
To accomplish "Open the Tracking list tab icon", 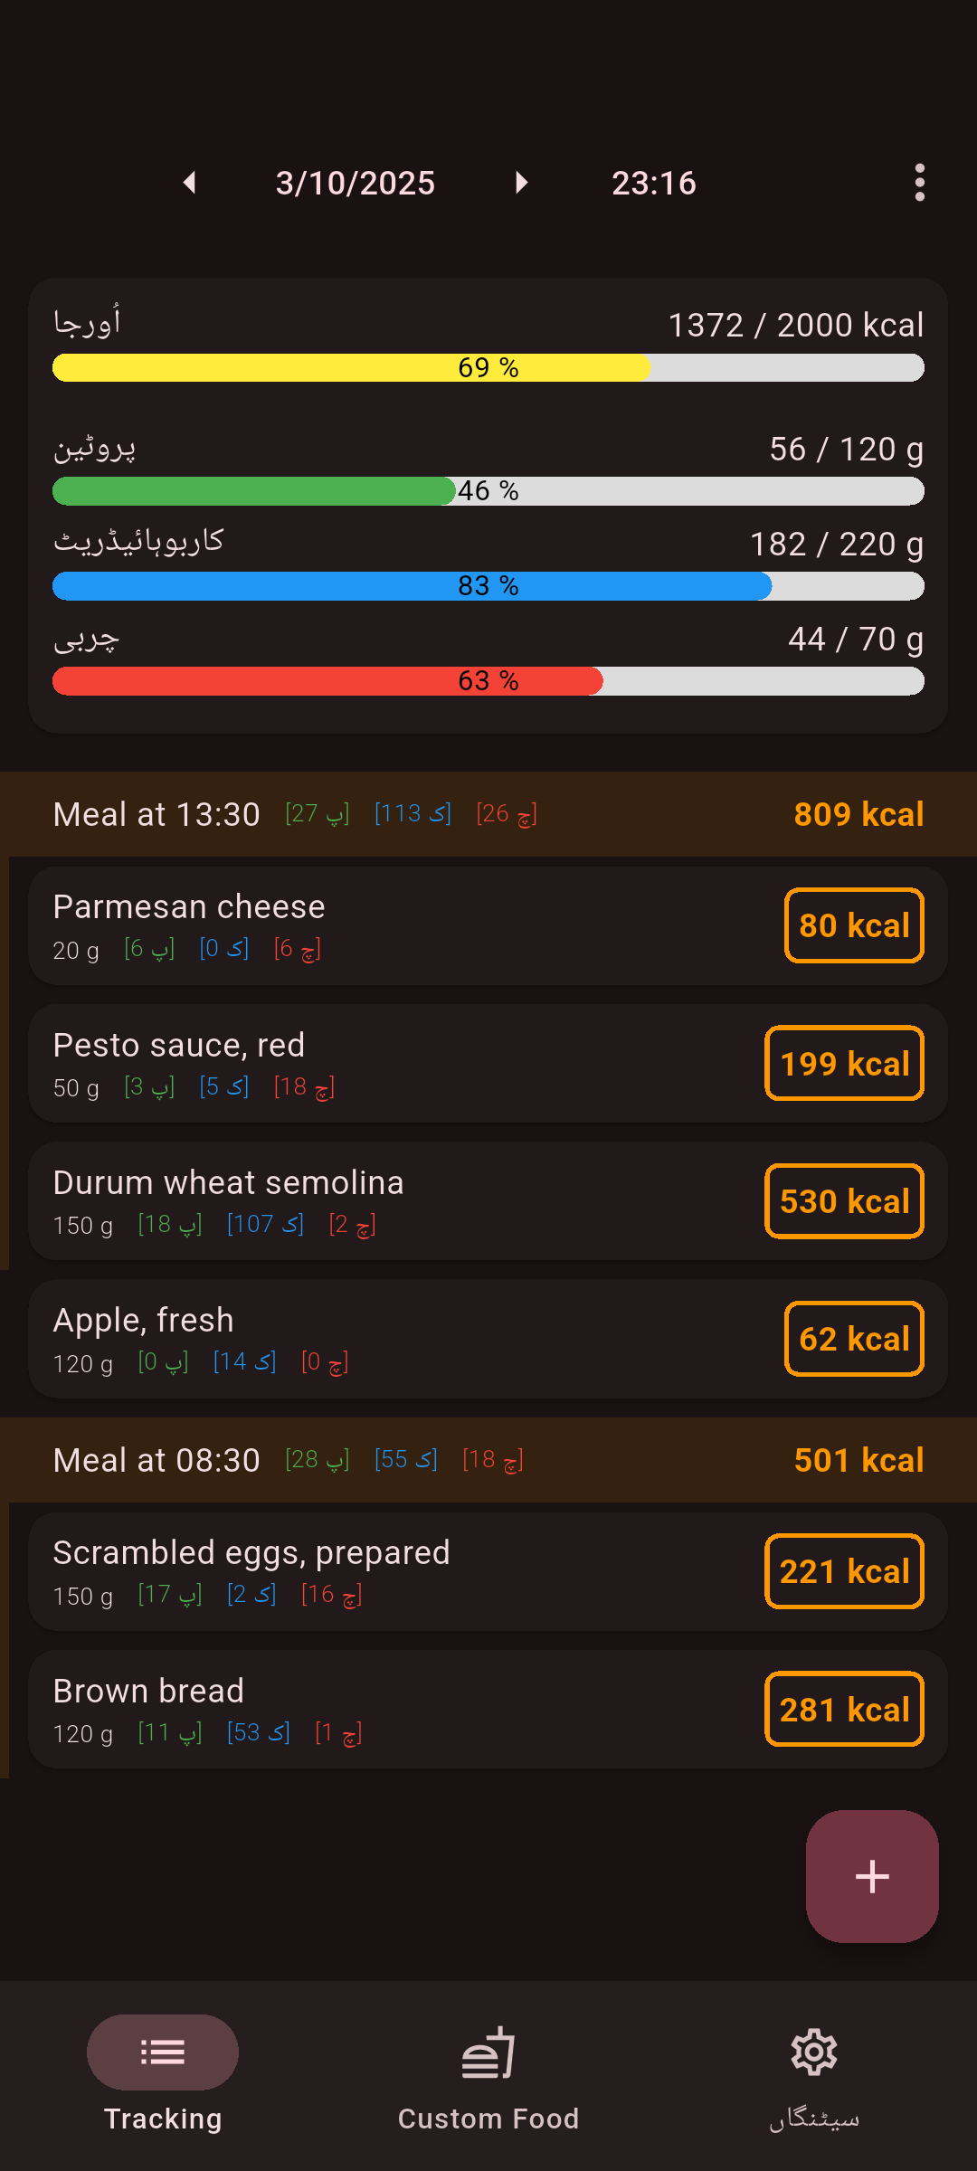I will 163,2052.
